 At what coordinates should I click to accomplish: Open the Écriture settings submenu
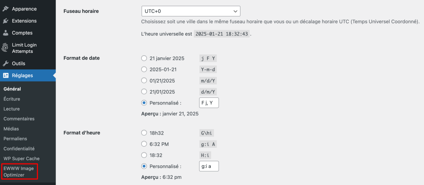click(12, 99)
